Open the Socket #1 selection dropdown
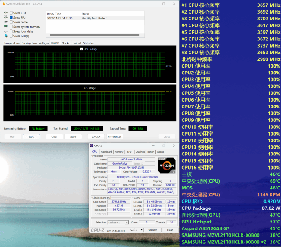Screen dimensions: 281x247 [118, 223]
